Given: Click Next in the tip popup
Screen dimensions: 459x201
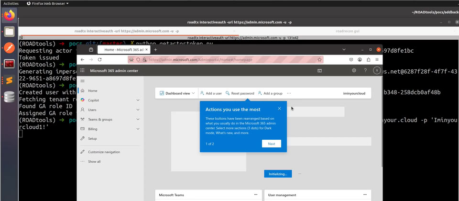Looking at the screenshot, I should tap(271, 144).
